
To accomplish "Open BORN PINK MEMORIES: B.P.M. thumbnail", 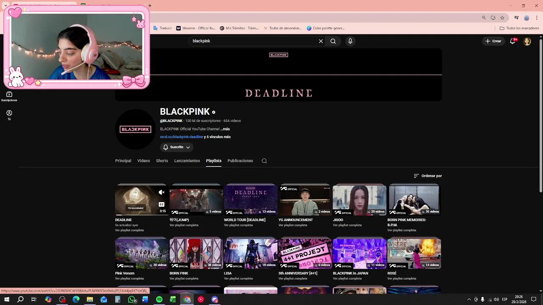I will (x=414, y=200).
